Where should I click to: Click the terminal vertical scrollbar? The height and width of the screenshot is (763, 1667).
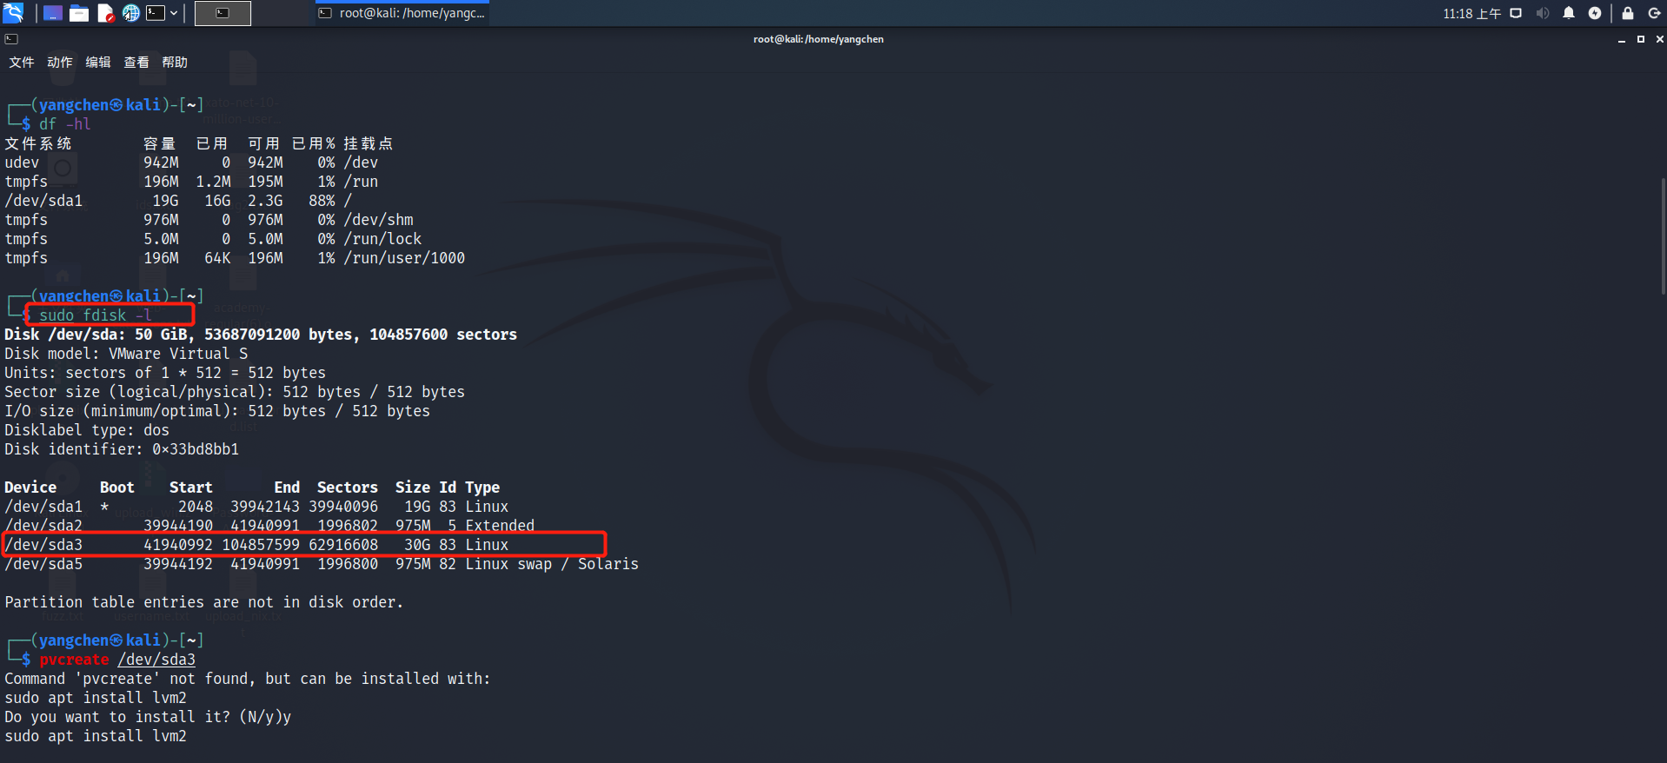(x=1663, y=236)
